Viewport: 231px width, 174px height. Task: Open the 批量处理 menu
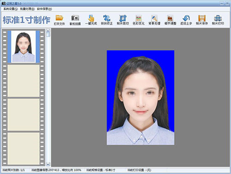pyautogui.click(x=27, y=9)
